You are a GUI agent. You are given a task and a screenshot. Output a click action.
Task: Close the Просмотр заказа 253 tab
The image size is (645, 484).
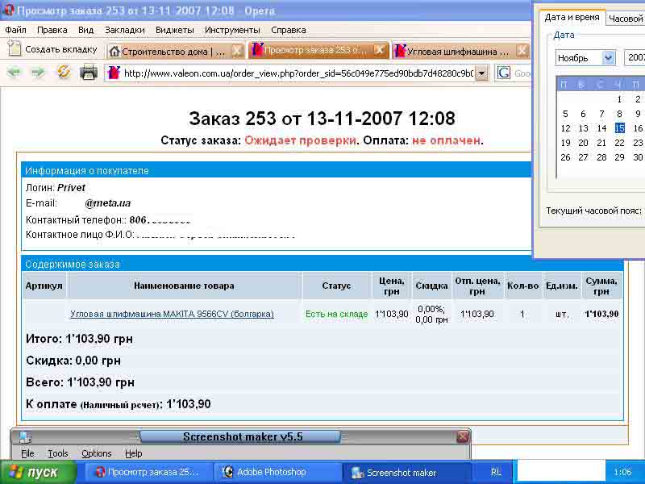click(x=380, y=50)
